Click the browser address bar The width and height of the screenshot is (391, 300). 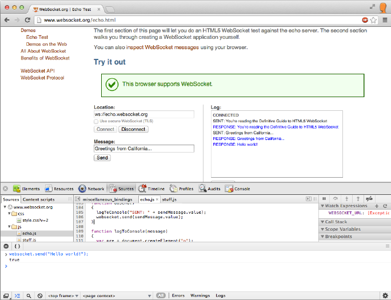coord(198,20)
